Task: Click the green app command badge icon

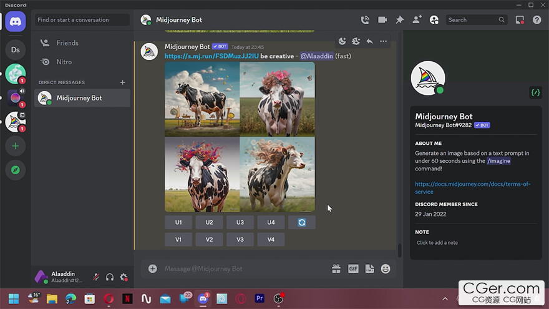Action: [x=535, y=92]
